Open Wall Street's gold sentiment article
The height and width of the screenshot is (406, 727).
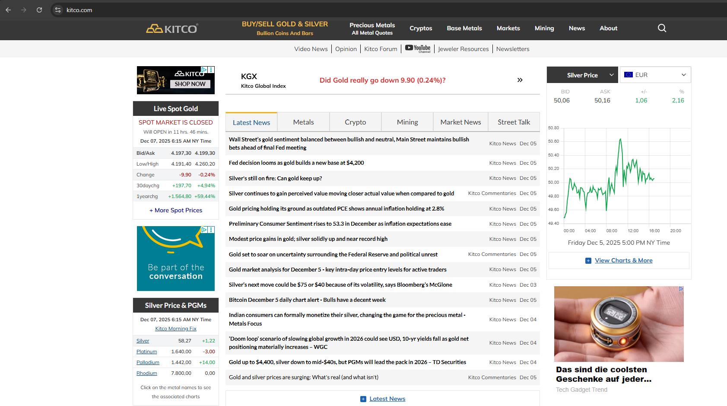349,144
